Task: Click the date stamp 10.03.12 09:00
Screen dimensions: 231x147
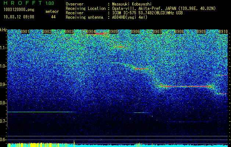Action: pyautogui.click(x=19, y=17)
